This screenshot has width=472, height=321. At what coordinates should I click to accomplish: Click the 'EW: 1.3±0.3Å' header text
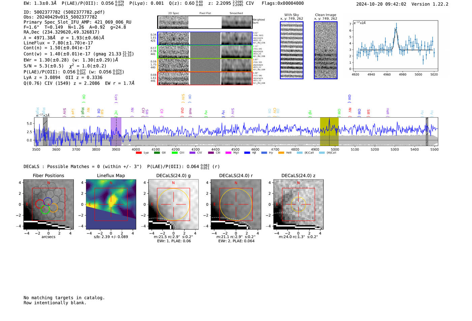pos(40,3)
